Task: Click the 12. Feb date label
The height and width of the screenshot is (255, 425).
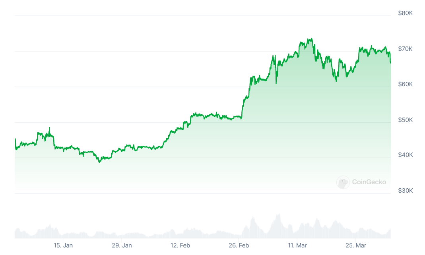Action: tap(180, 245)
